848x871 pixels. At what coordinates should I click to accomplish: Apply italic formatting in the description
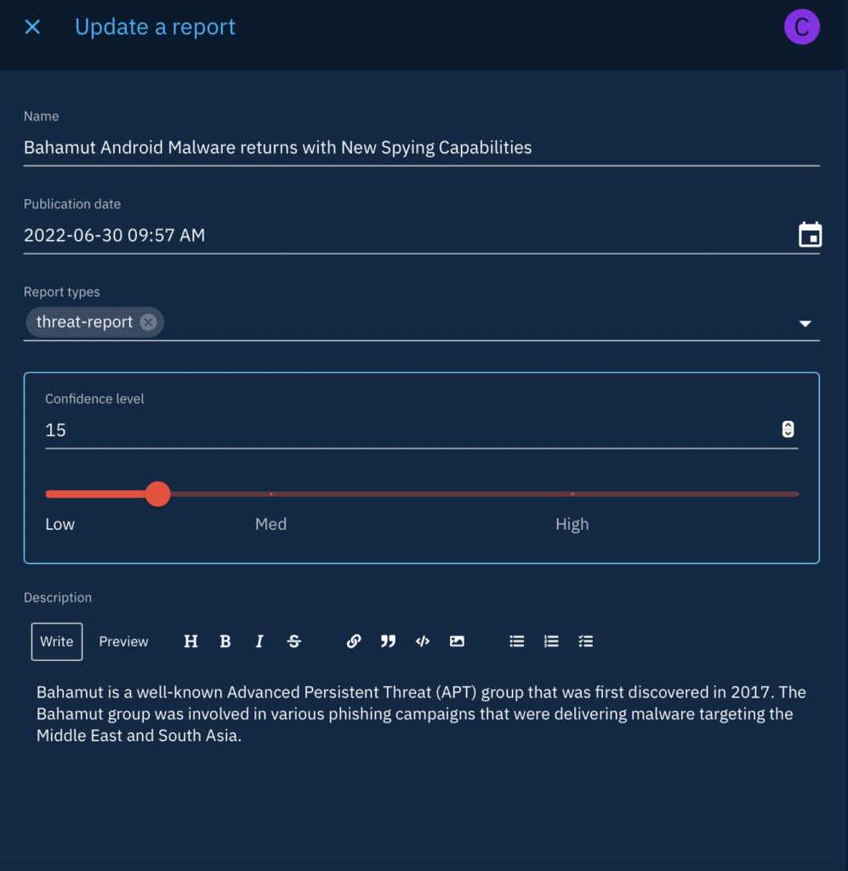coord(259,641)
